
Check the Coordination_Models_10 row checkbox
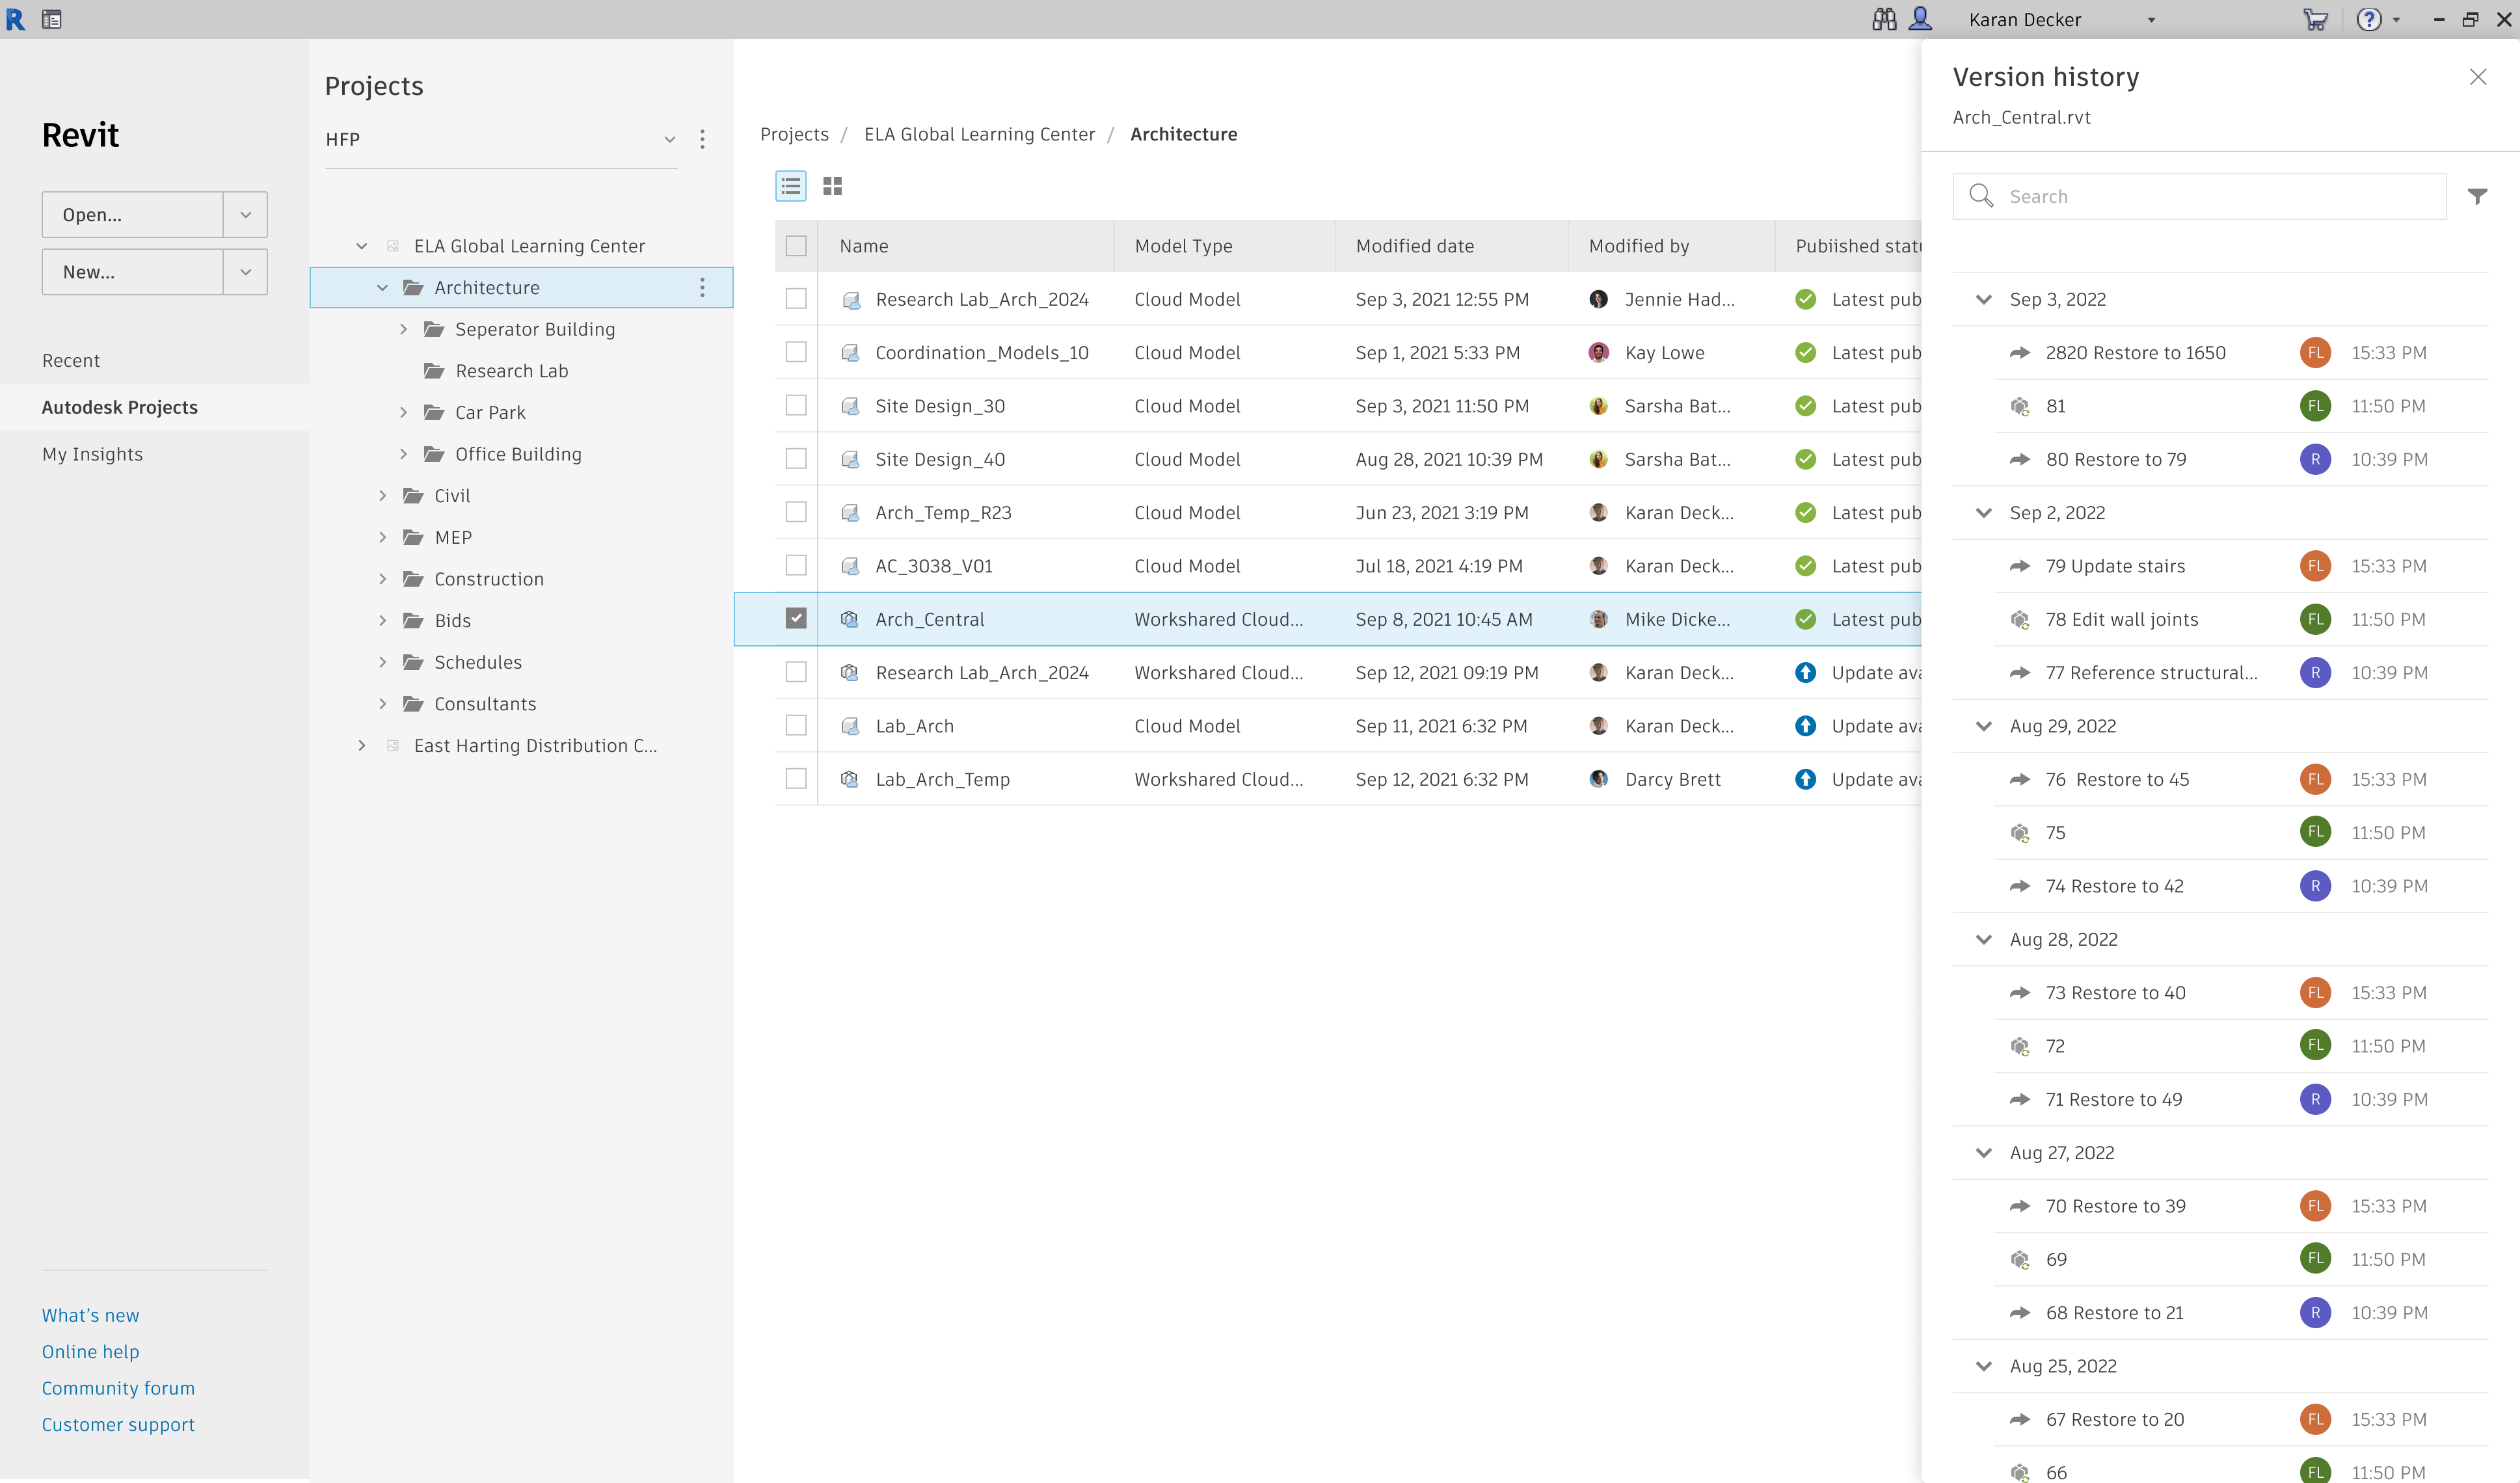pos(796,352)
